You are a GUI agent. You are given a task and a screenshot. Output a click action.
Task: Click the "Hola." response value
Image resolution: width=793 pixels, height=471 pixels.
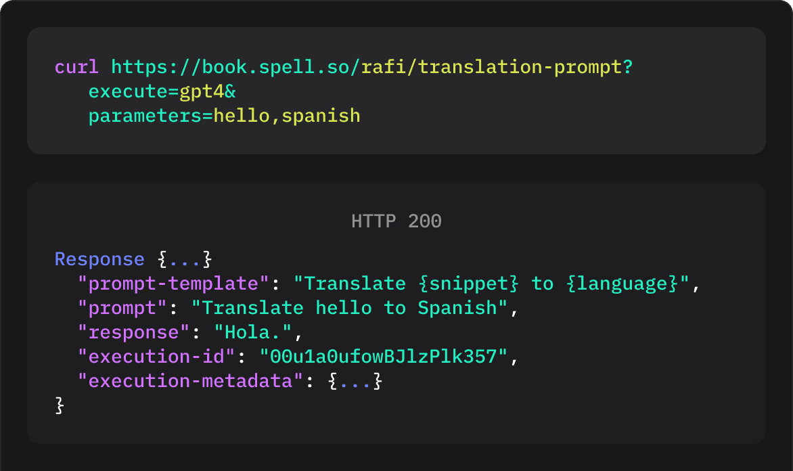[x=253, y=332]
